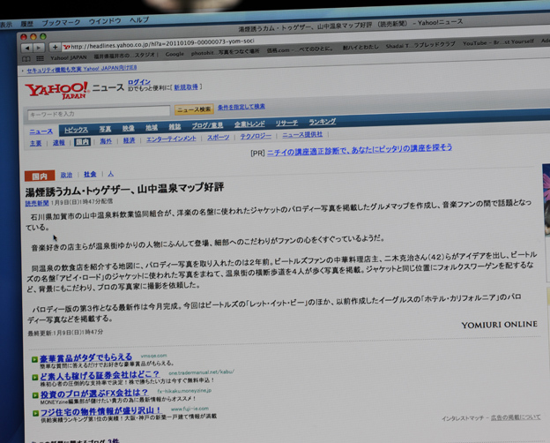Click the ログイン link

[x=139, y=82]
